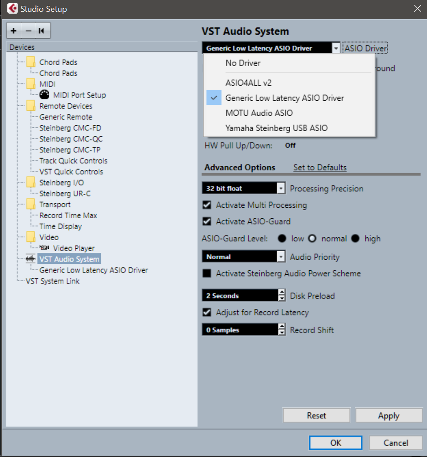Image resolution: width=427 pixels, height=457 pixels.
Task: Select Steinberg CMC-FD device
Action: [x=70, y=128]
